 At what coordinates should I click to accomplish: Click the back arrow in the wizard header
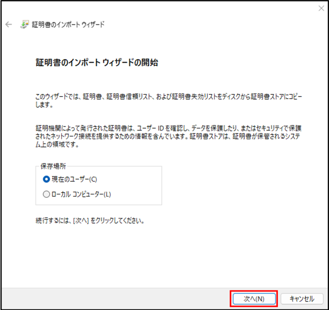9,25
